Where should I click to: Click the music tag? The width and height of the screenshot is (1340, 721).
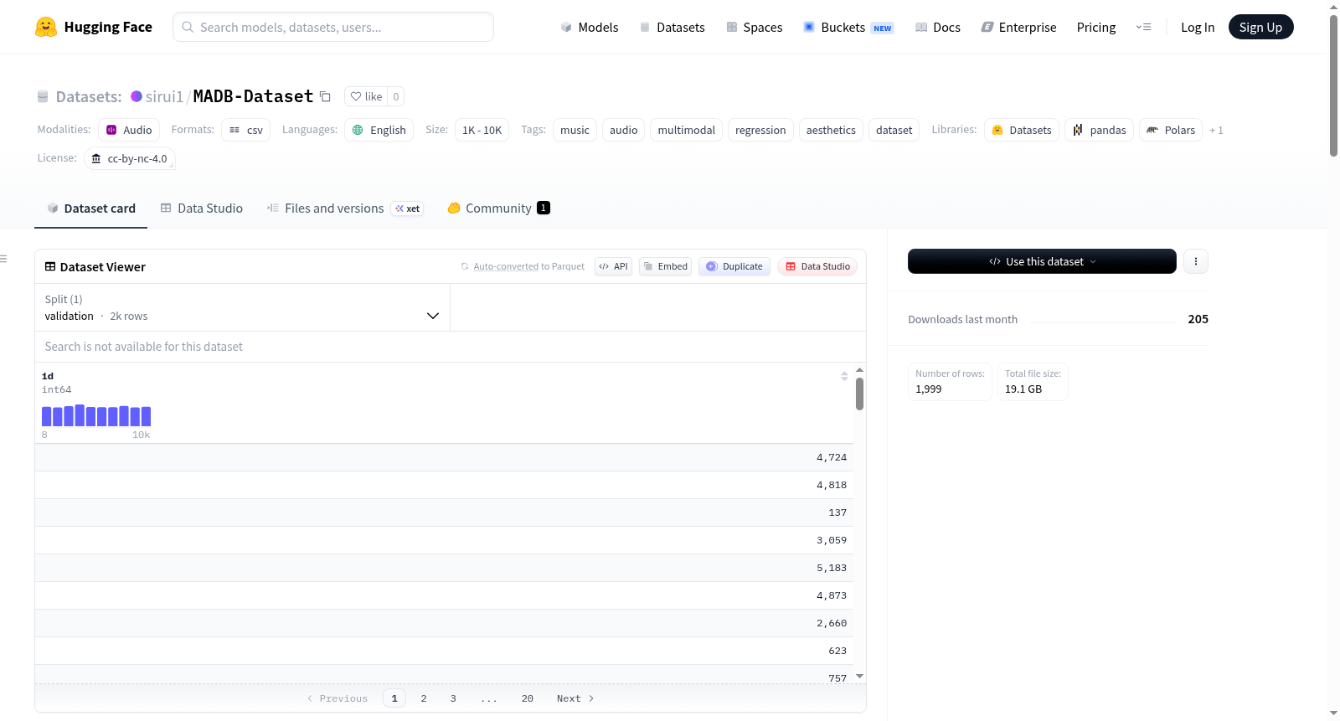tap(575, 130)
